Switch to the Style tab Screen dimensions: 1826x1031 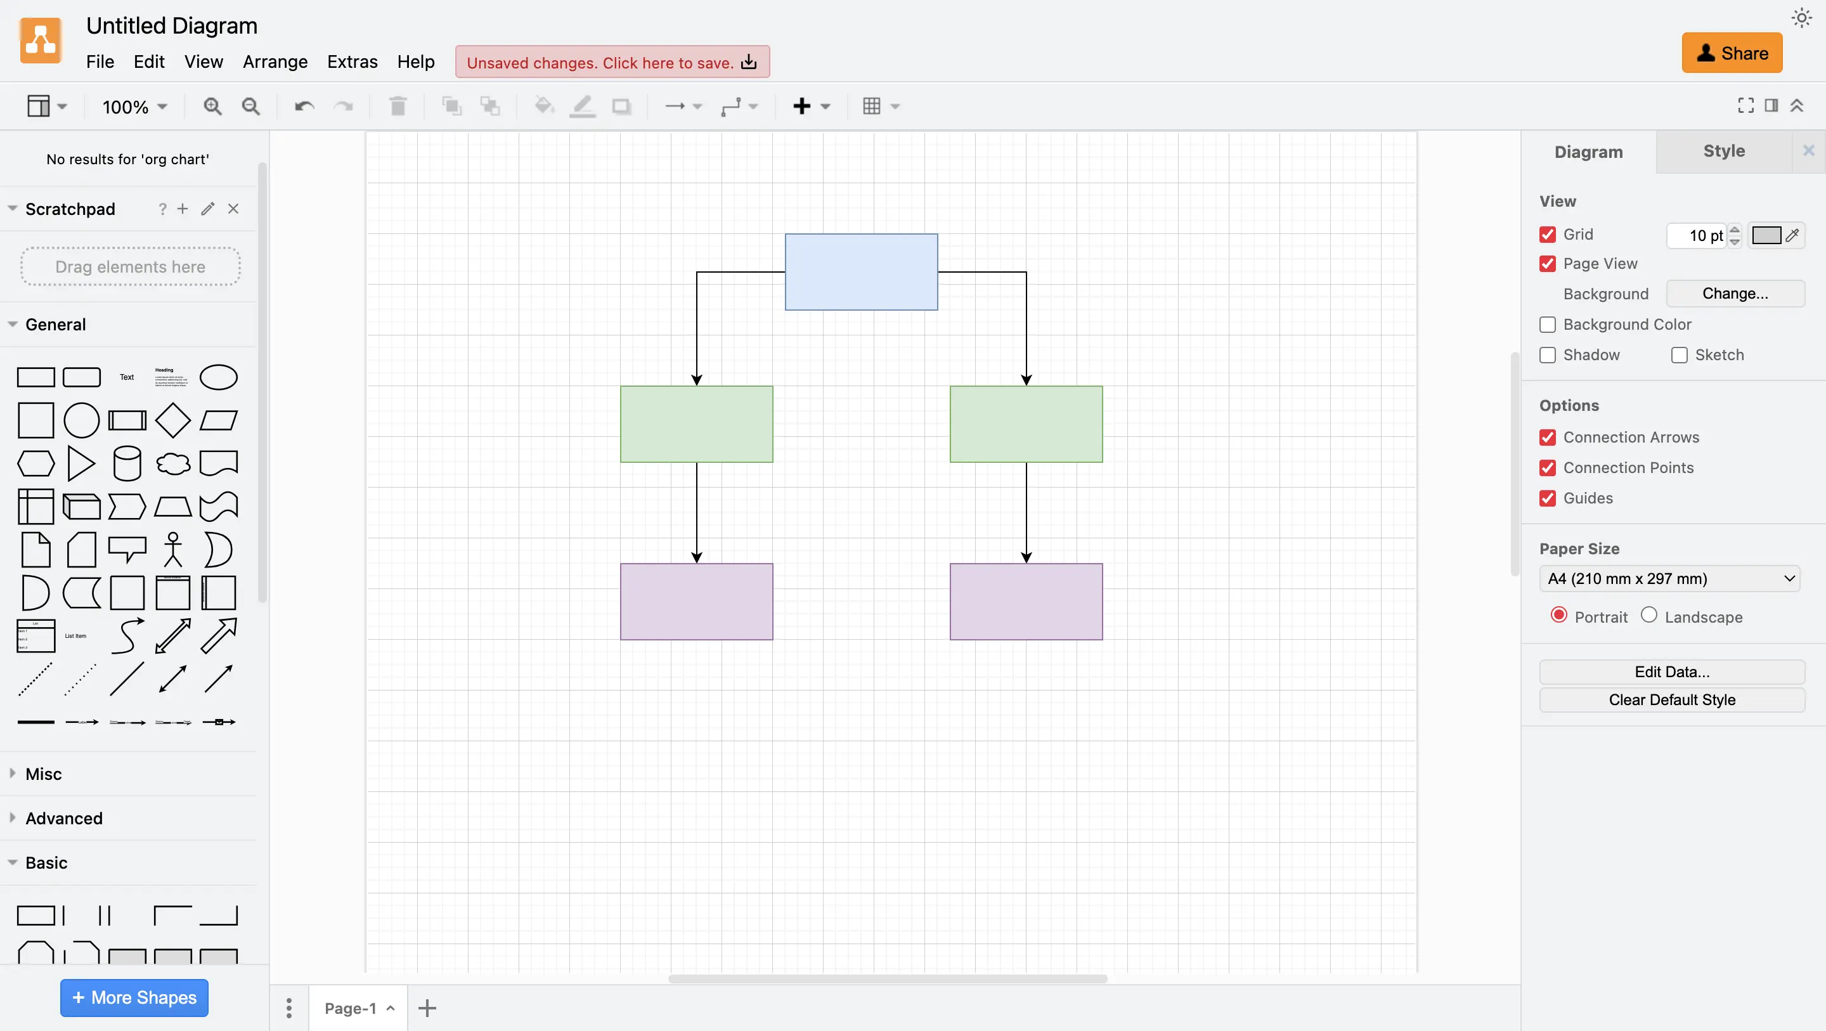tap(1724, 151)
